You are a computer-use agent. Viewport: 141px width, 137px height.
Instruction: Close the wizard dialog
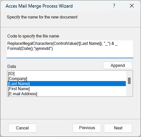[132, 6]
